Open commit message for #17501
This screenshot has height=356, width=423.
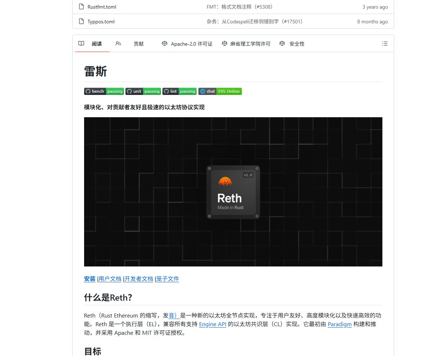click(x=255, y=22)
